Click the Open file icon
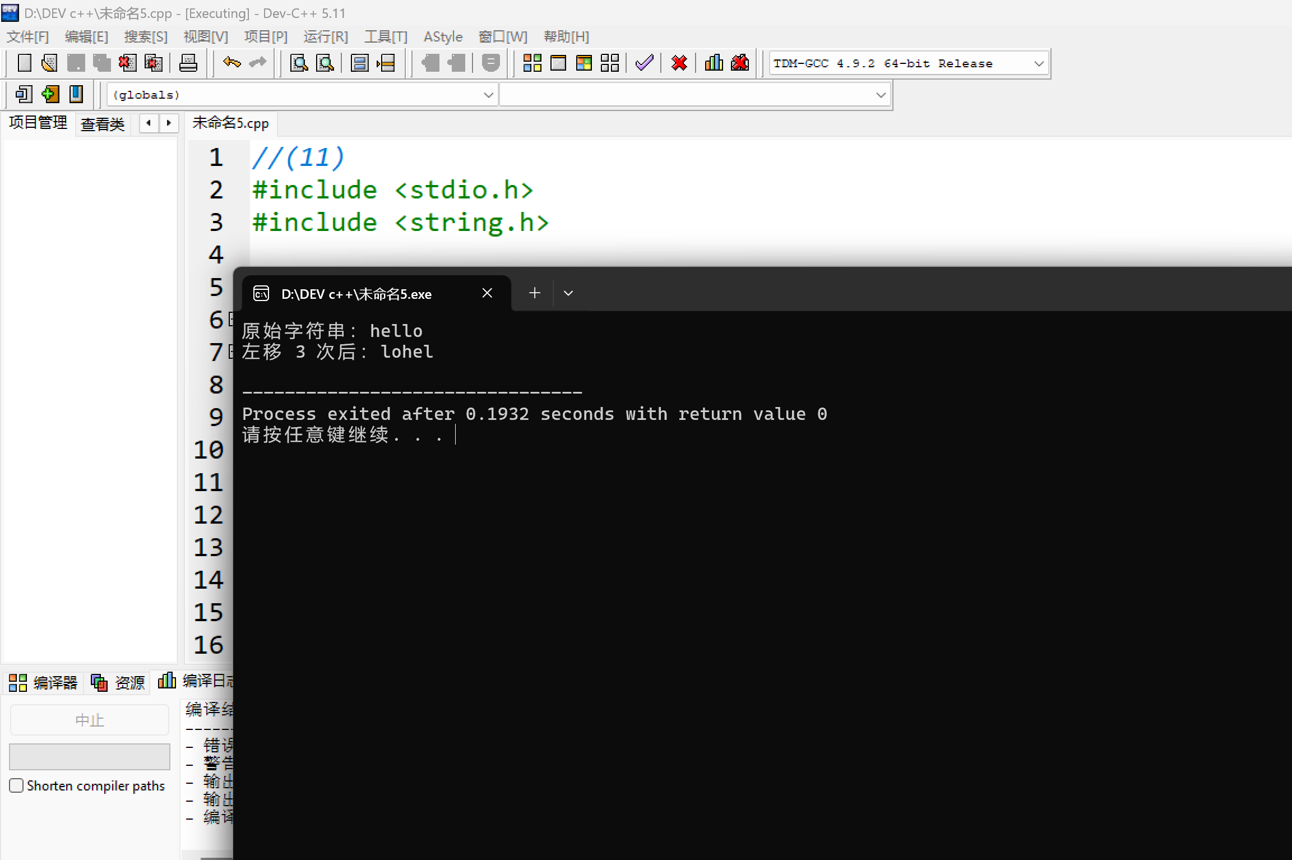The width and height of the screenshot is (1292, 860). 49,63
